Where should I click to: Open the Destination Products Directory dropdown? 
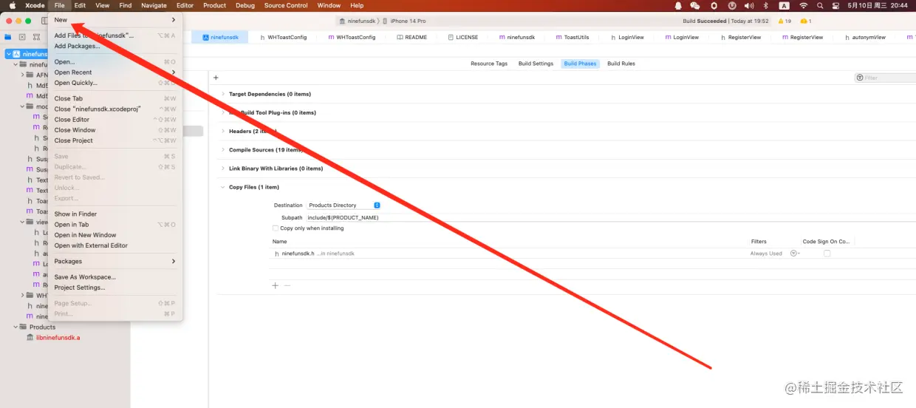[343, 205]
